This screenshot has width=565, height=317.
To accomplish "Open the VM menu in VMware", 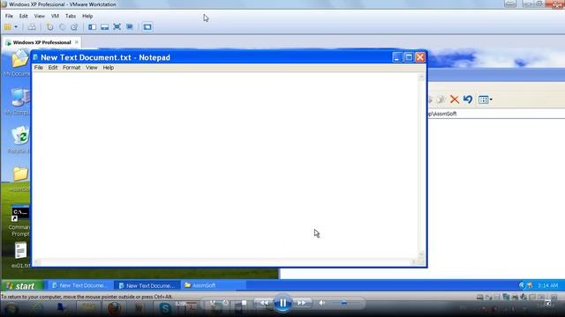I will tap(55, 16).
